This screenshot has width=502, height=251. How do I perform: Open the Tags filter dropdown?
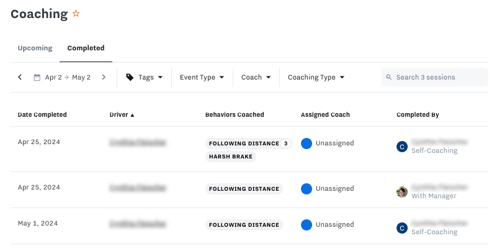click(145, 77)
